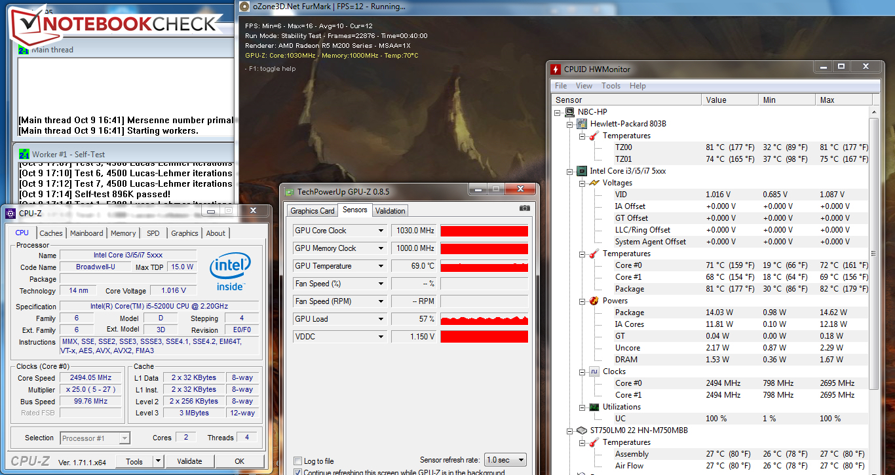Open the Graphics tab in CPU-Z
Viewport: 895px width, 475px height.
pos(185,233)
